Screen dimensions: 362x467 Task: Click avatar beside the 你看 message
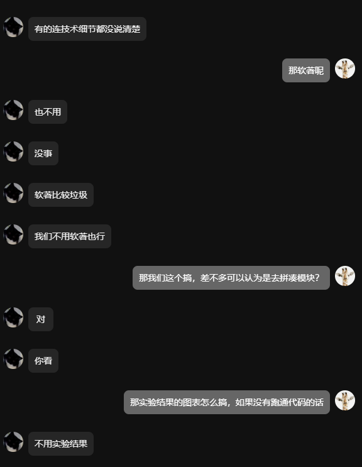(13, 359)
